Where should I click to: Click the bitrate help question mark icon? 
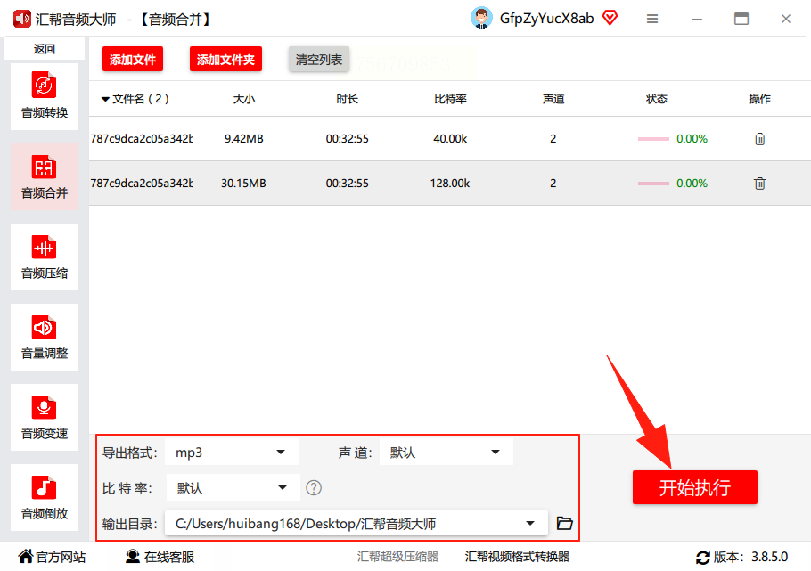pyautogui.click(x=314, y=488)
